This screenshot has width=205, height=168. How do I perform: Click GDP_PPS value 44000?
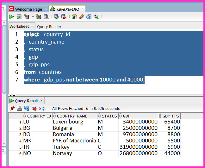coord(169,153)
